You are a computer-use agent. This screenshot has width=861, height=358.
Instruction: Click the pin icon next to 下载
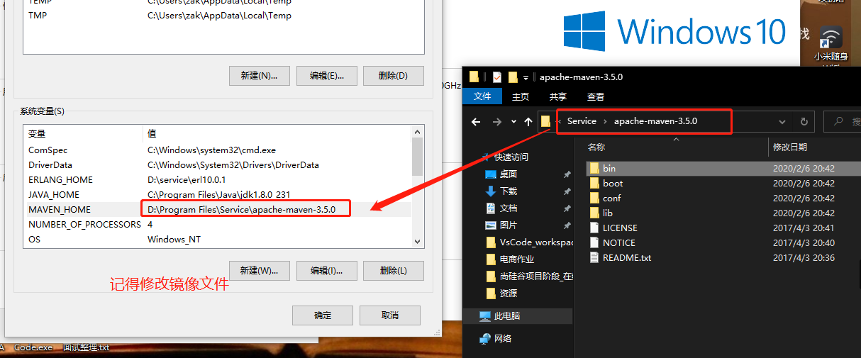567,191
